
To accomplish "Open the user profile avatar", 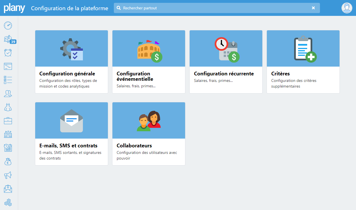I will point(347,8).
